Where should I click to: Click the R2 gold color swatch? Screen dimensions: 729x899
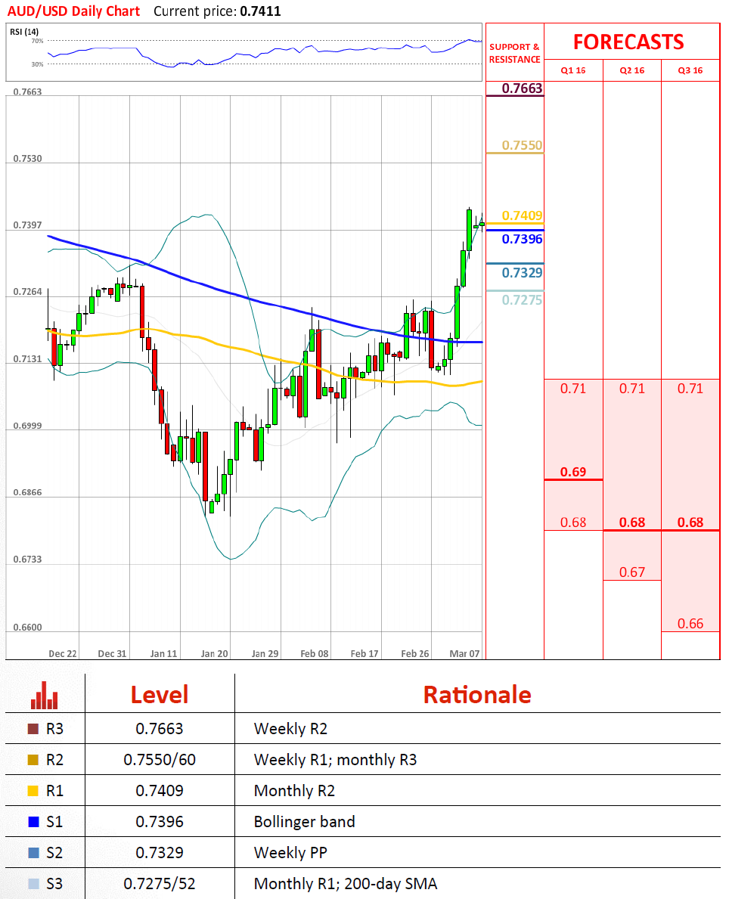pyautogui.click(x=33, y=760)
